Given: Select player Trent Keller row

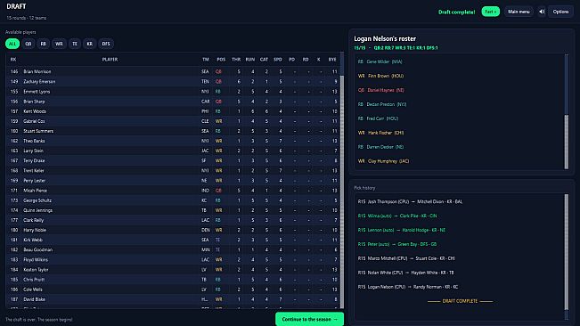Looking at the screenshot, I should [x=172, y=171].
